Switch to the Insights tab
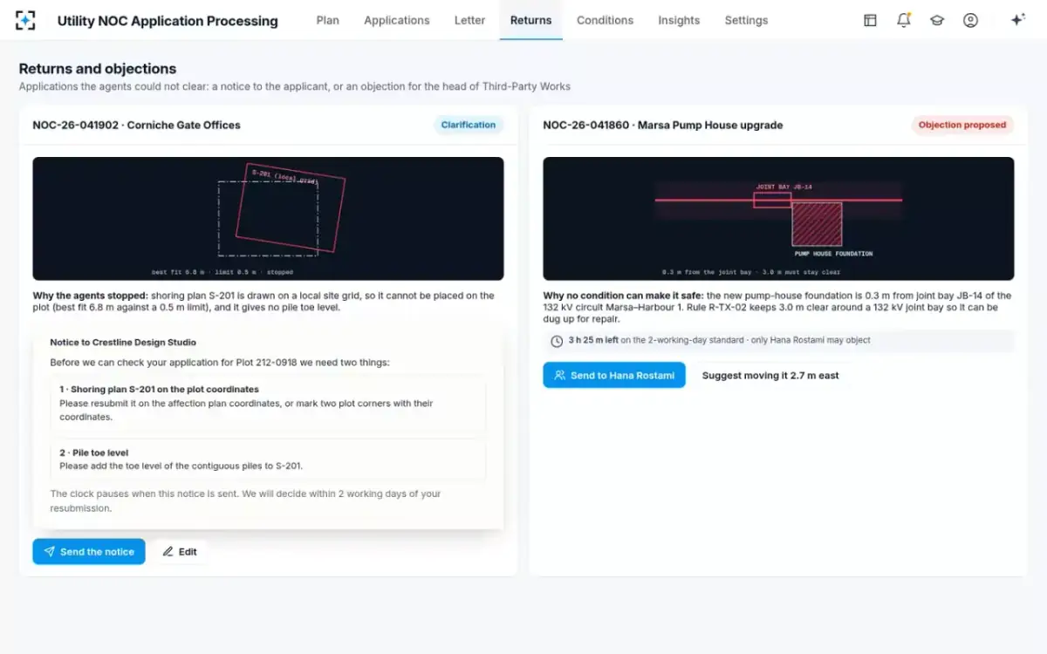Viewport: 1047px width, 654px height. click(679, 20)
